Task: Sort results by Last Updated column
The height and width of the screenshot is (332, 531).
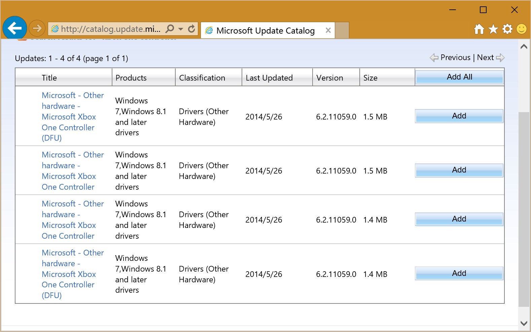Action: [269, 78]
